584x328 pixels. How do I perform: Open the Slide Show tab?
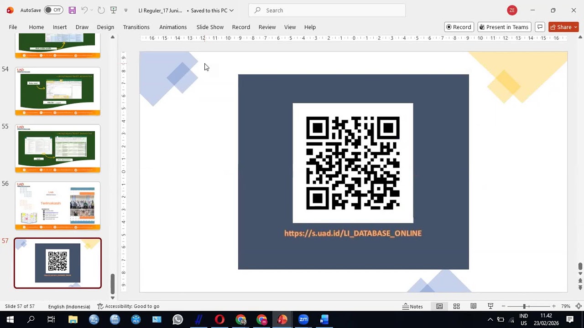tap(210, 27)
